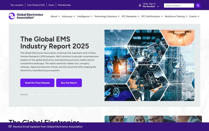Open the About menu item
This screenshot has width=209, height=131.
[x=54, y=16]
